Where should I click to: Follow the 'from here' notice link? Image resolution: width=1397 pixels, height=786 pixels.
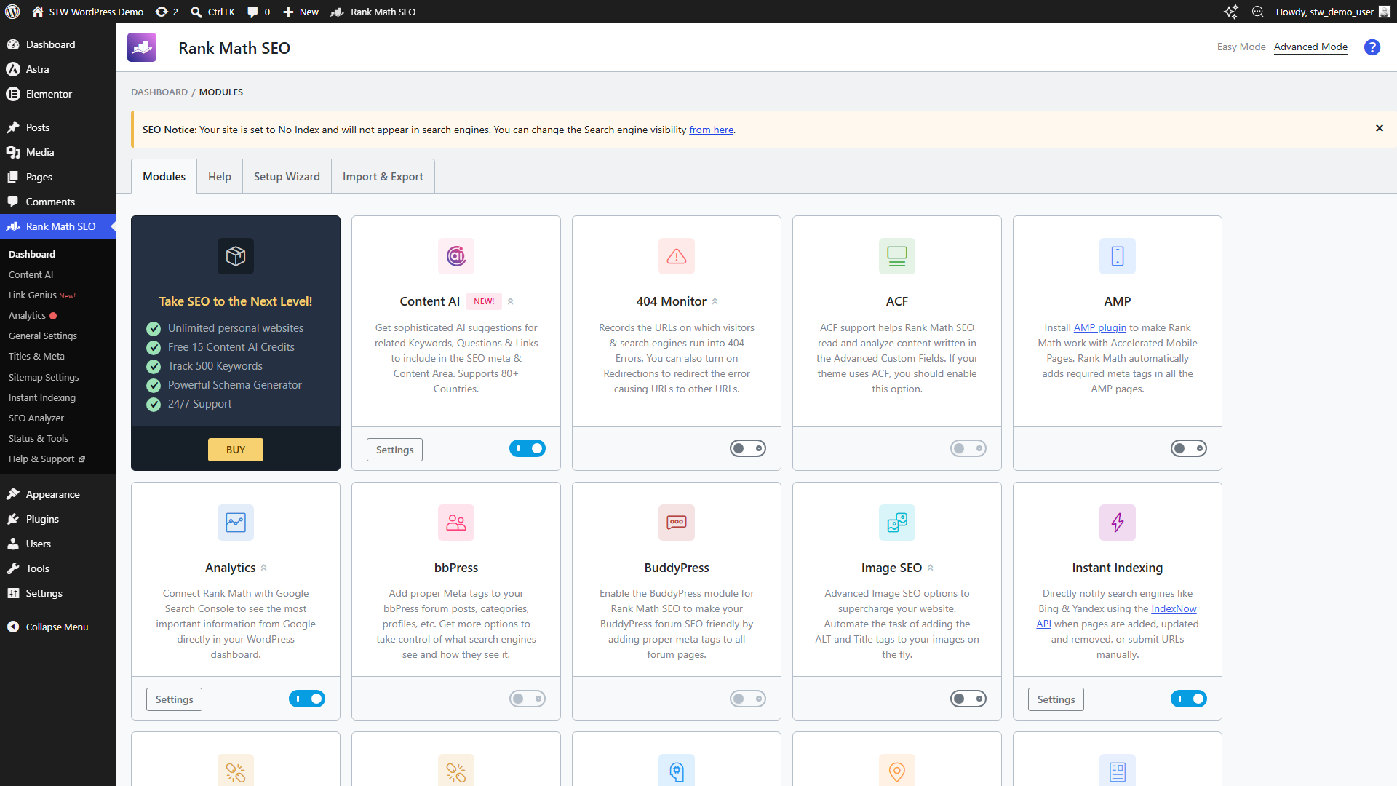click(x=711, y=130)
